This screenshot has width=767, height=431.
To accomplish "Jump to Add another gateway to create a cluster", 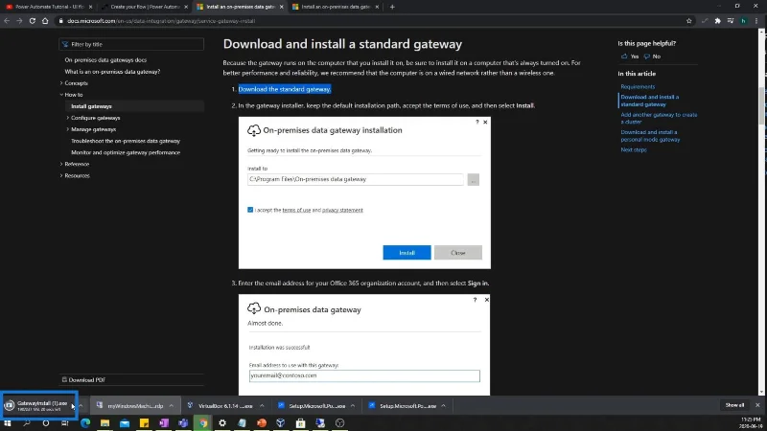I will tap(659, 118).
